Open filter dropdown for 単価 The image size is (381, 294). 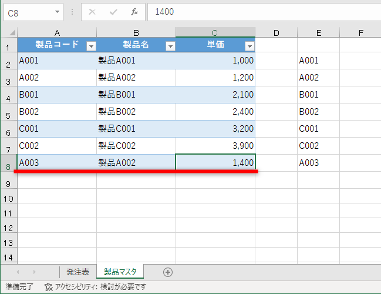249,46
